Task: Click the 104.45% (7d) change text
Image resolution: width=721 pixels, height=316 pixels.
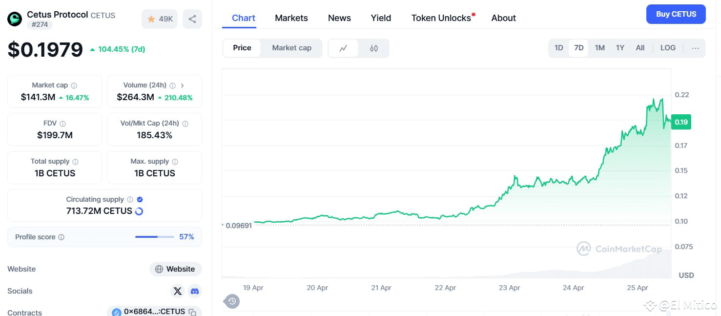Action: point(122,49)
